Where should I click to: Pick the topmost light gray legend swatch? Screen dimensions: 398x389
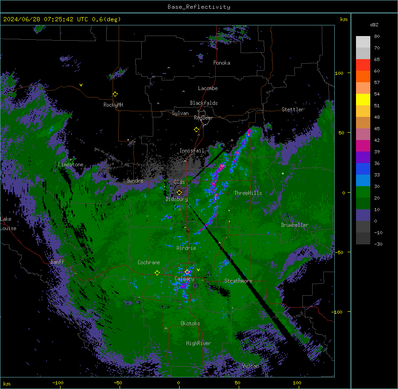(x=363, y=42)
